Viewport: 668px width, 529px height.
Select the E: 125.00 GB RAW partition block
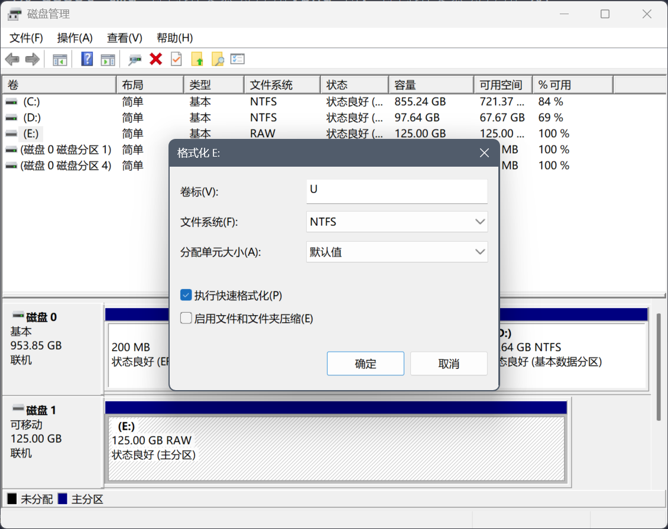tap(336, 448)
